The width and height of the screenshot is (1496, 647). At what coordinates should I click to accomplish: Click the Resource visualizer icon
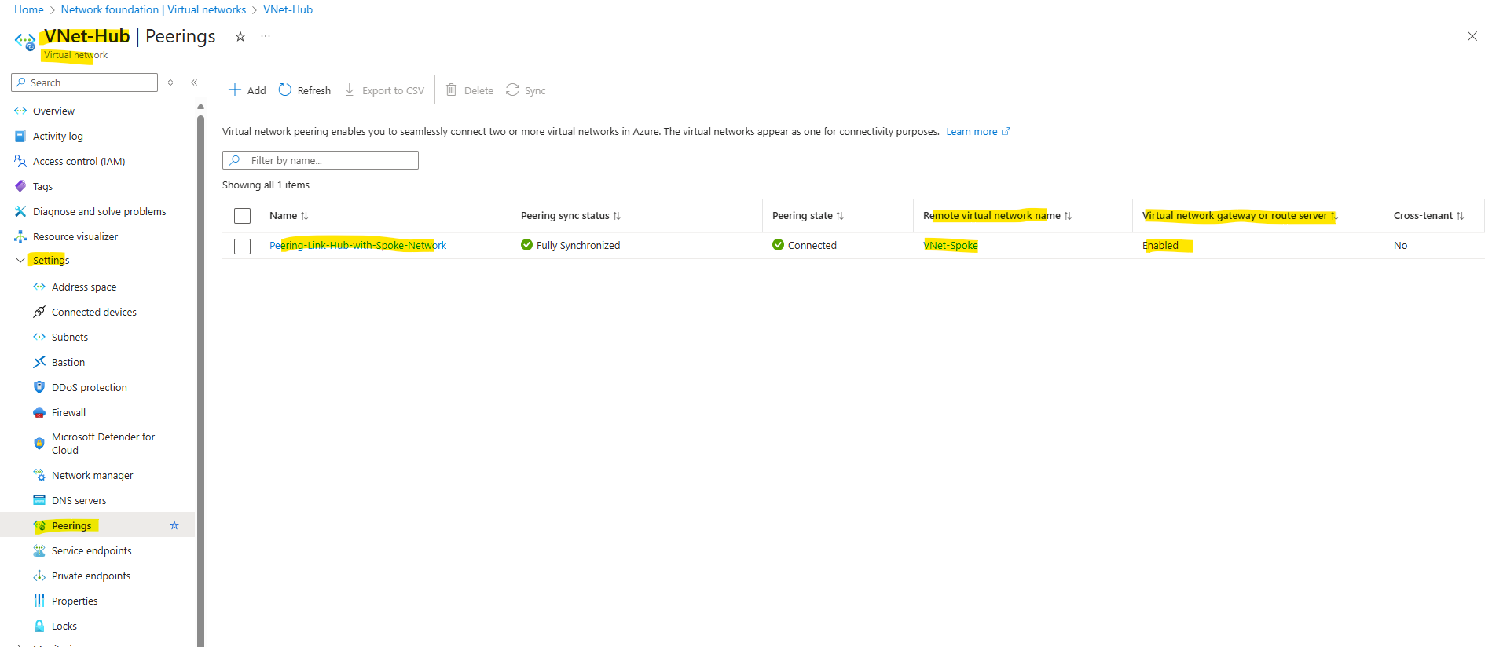pyautogui.click(x=20, y=236)
